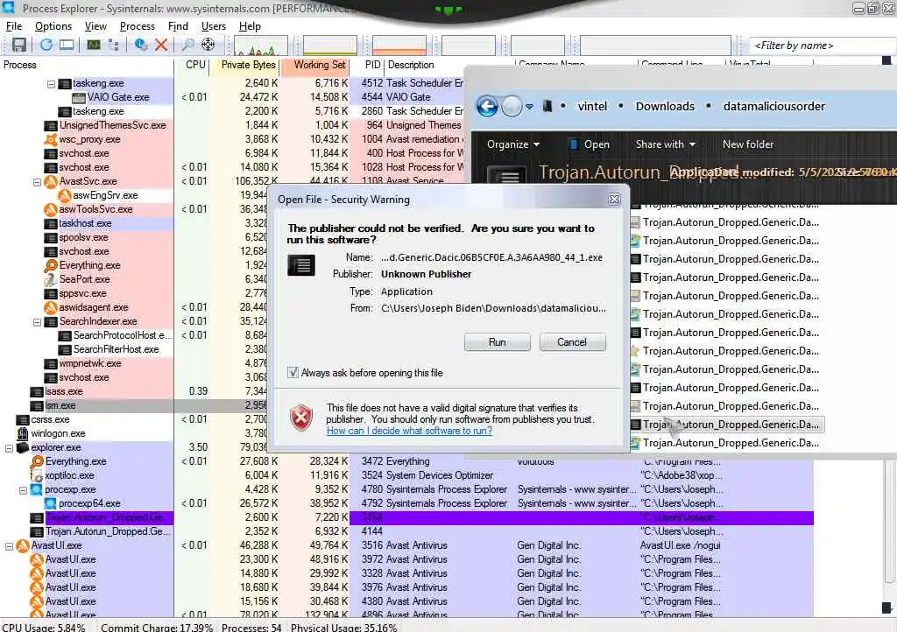The width and height of the screenshot is (897, 632).
Task: Click the orange physical memory mini graph
Action: (x=399, y=46)
